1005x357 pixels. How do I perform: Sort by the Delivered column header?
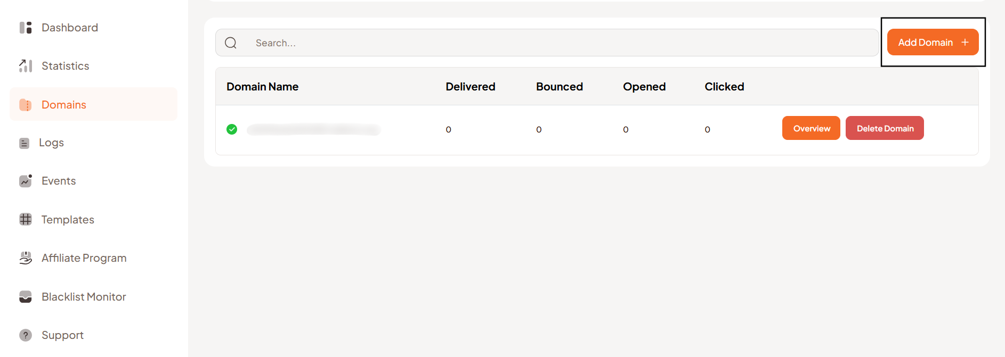[471, 86]
